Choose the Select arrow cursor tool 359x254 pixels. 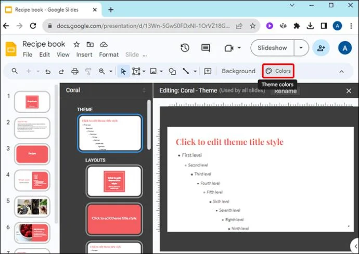point(123,71)
